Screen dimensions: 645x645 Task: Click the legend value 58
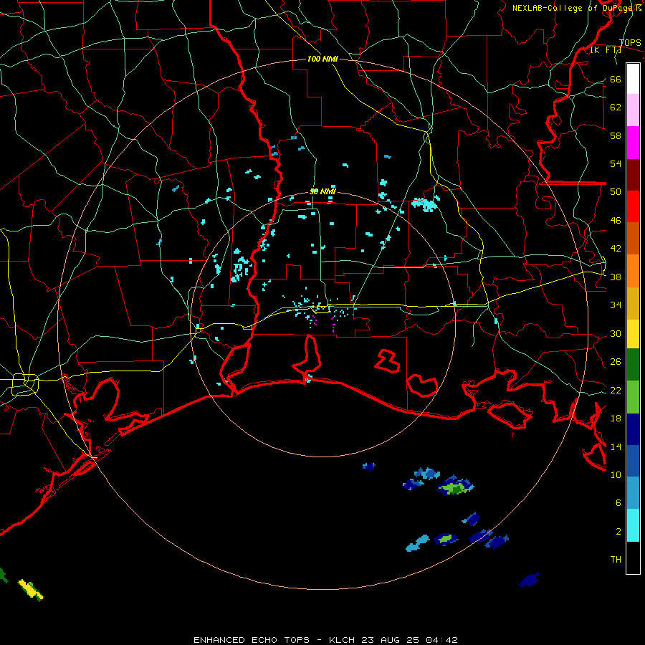[616, 135]
